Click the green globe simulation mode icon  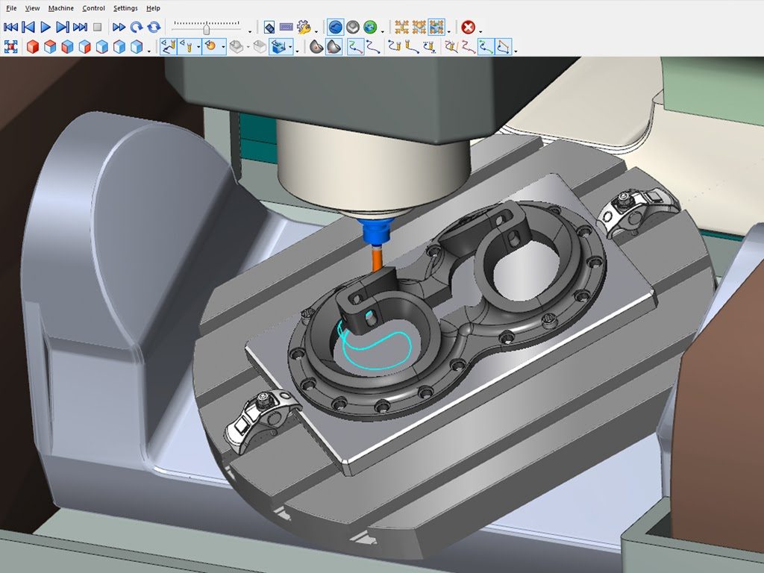click(x=370, y=28)
